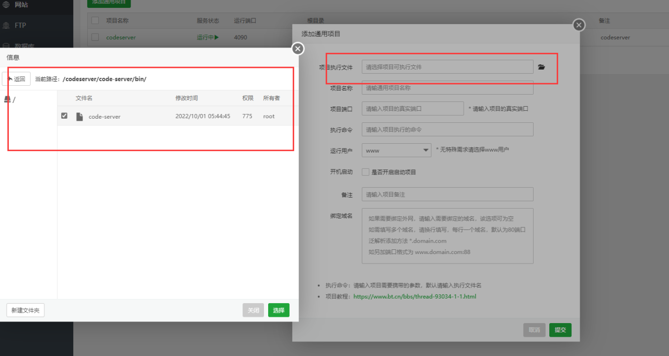Screen dimensions: 669x356
Task: Open the 项目教程 bbs tutorial link
Action: point(414,296)
